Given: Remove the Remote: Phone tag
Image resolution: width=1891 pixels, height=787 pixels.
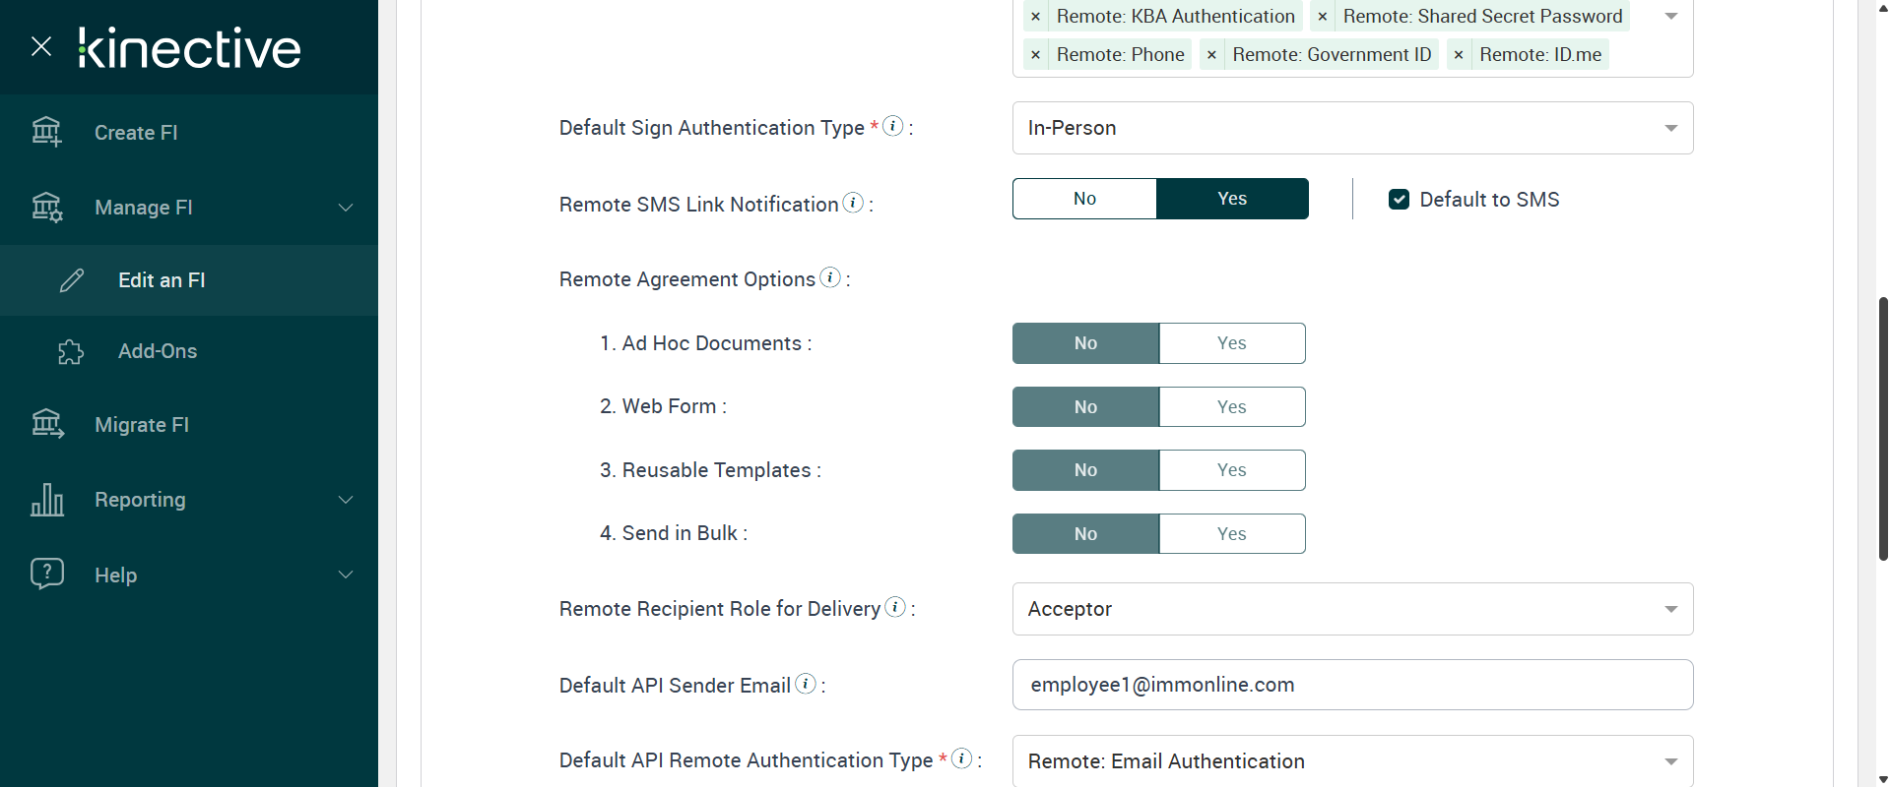Looking at the screenshot, I should click(1036, 55).
